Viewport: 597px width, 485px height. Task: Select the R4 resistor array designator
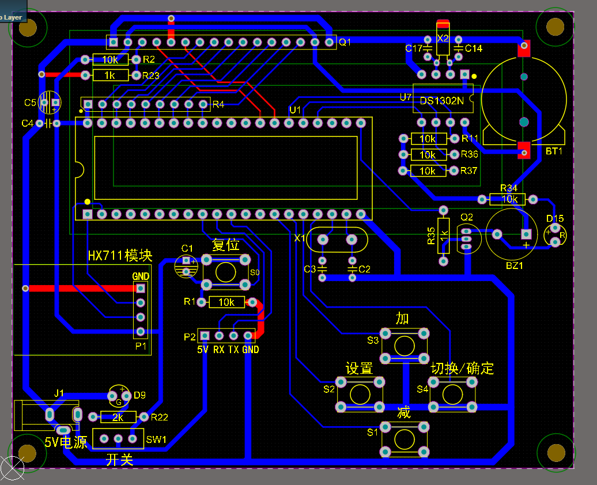tap(218, 104)
